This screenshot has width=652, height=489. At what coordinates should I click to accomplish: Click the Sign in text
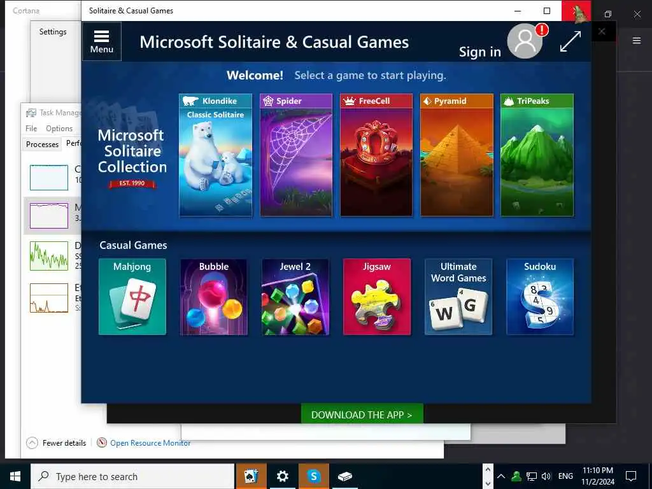[x=480, y=52]
